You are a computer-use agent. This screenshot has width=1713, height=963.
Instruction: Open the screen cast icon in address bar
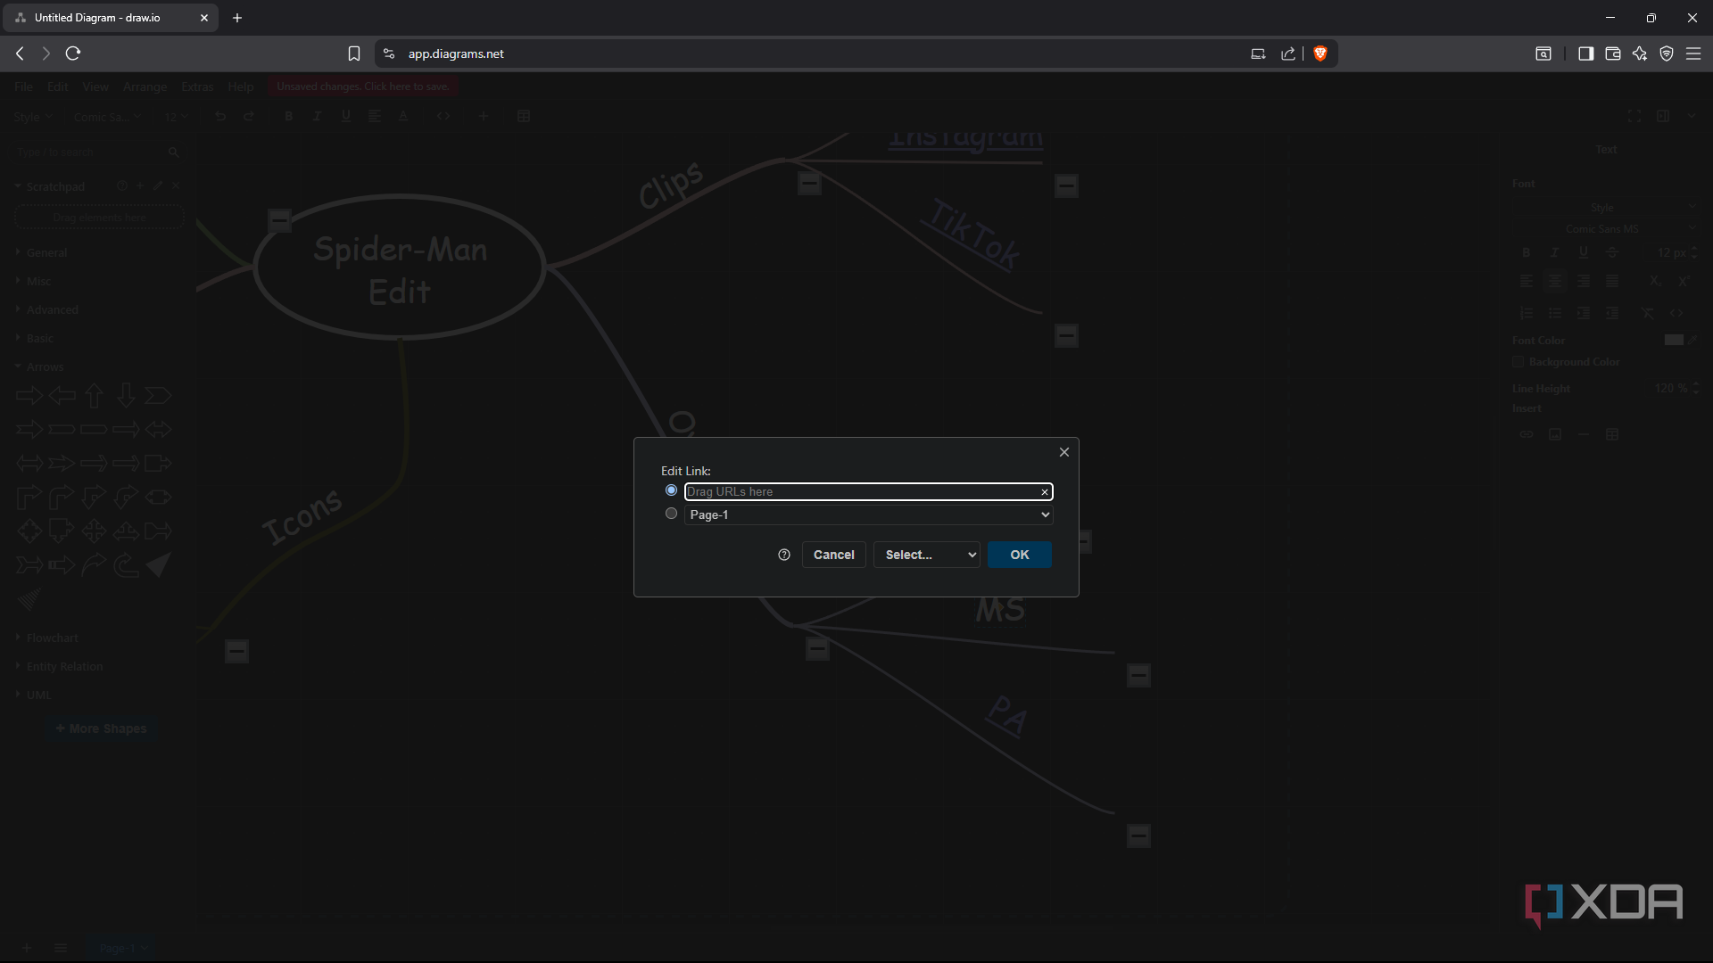1258,53
